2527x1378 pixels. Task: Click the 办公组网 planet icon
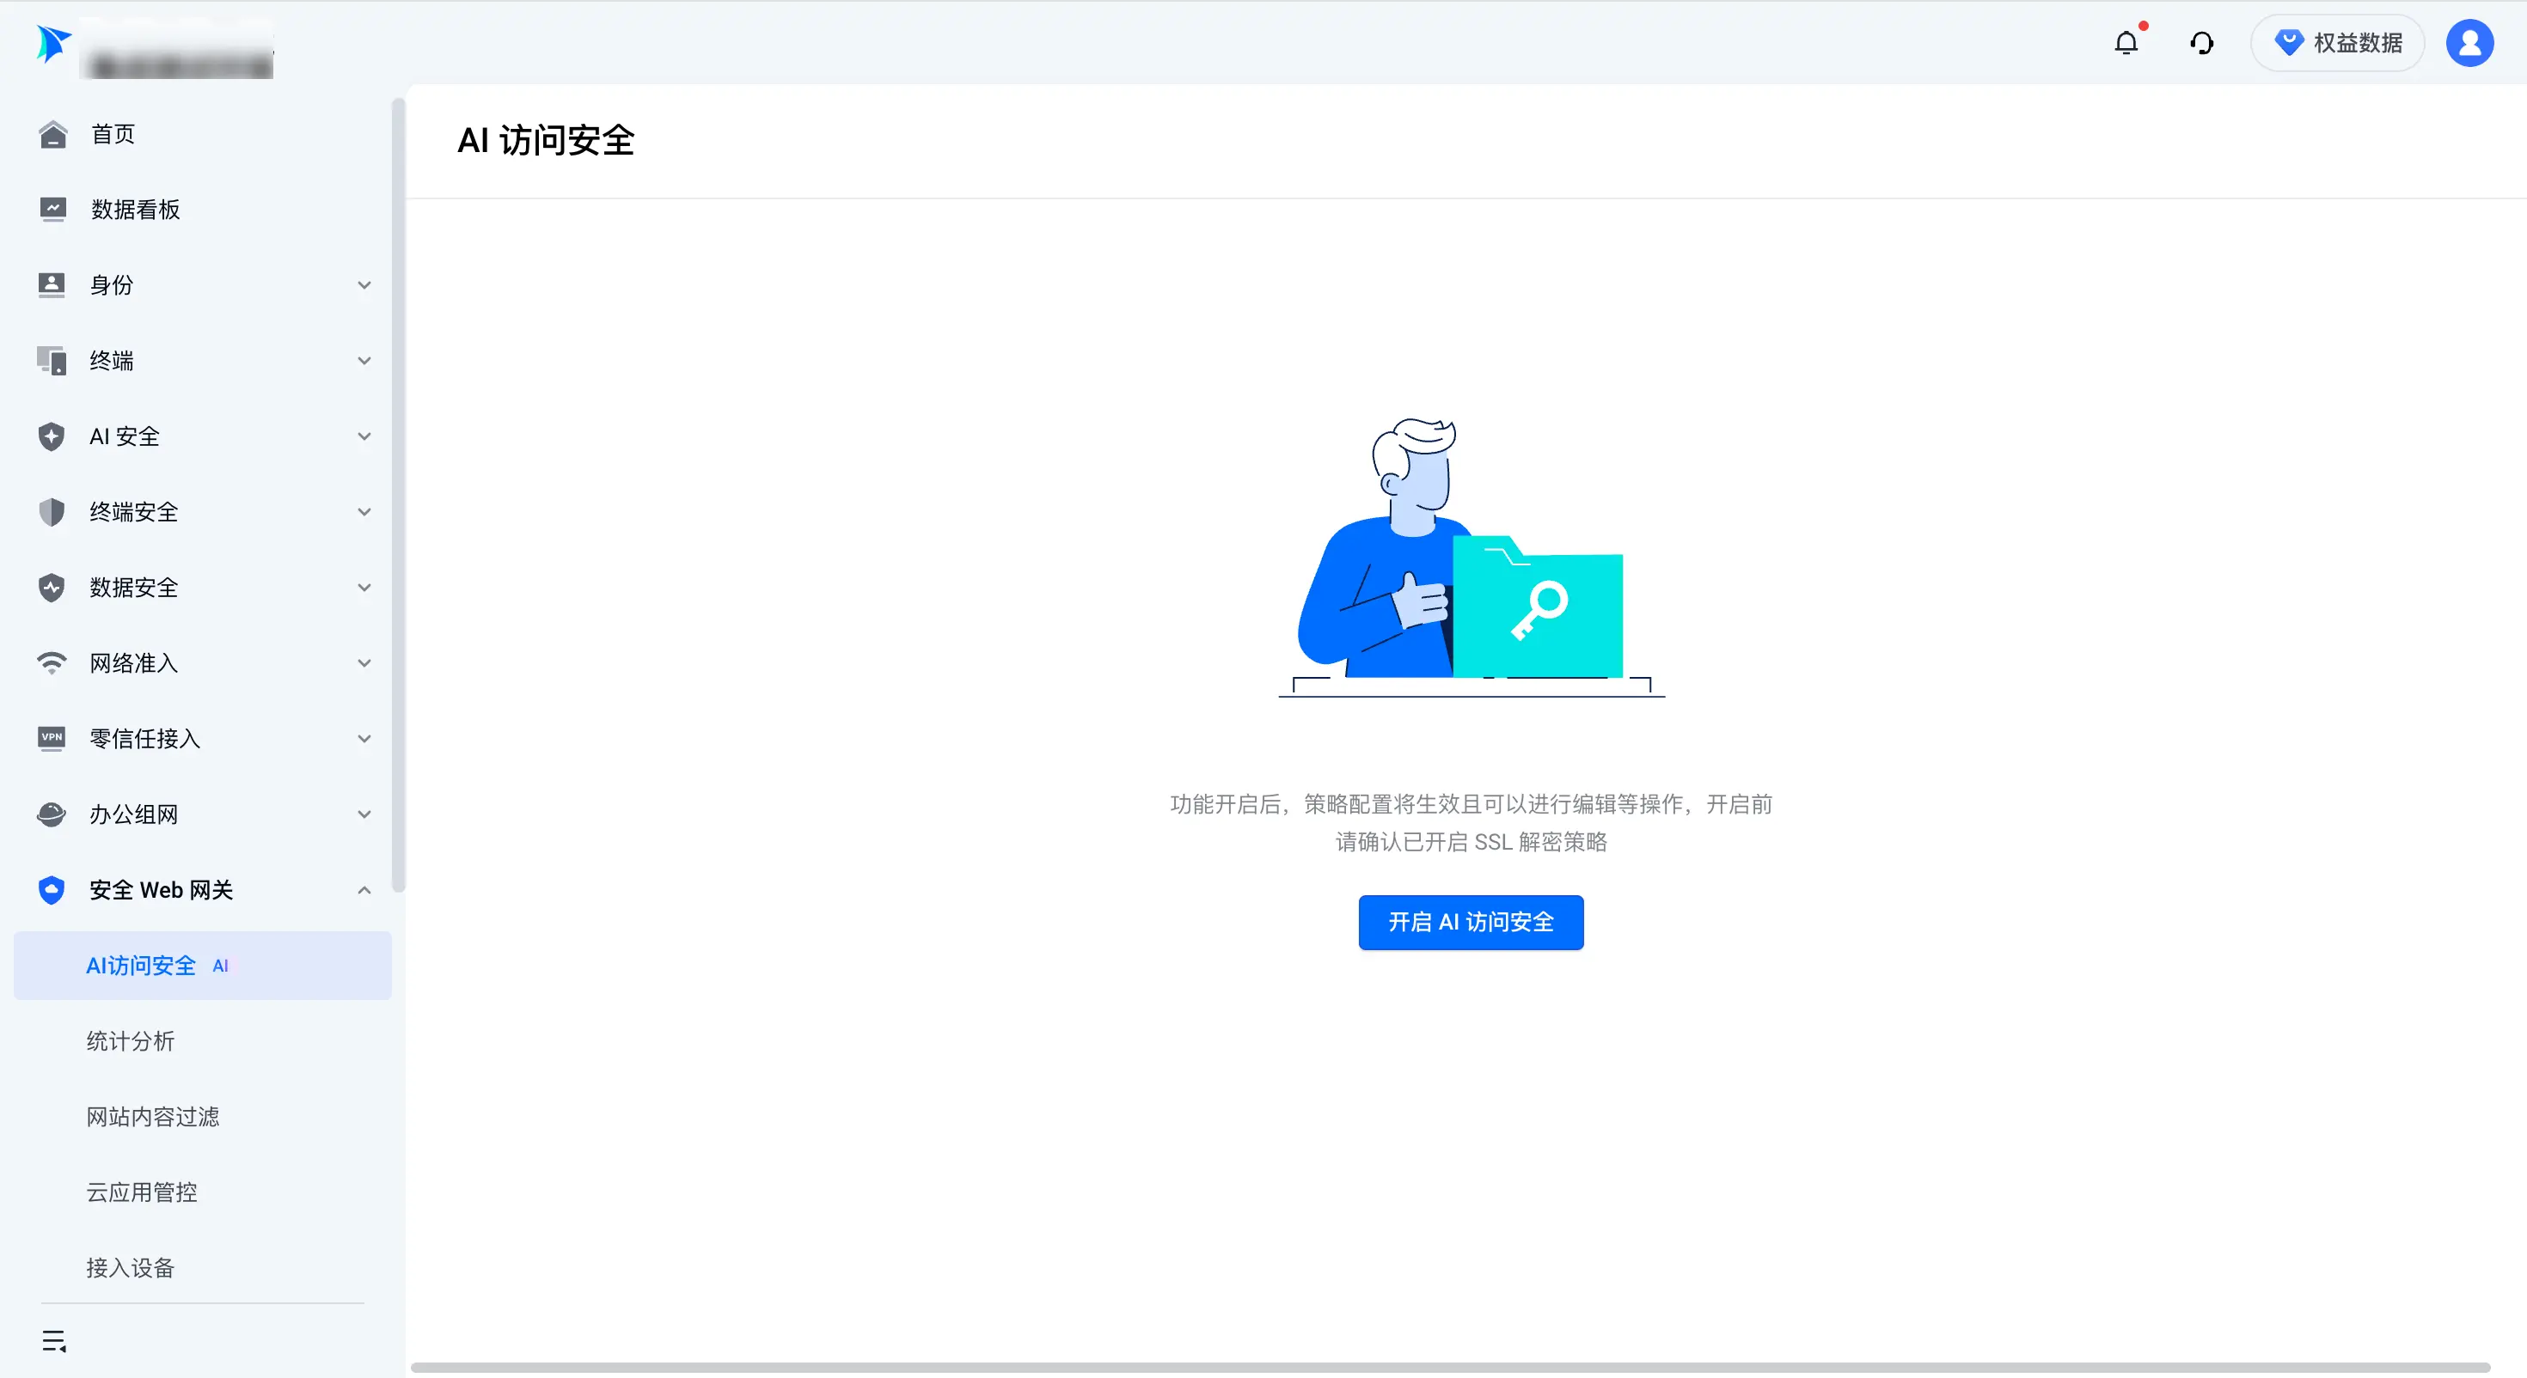point(51,814)
